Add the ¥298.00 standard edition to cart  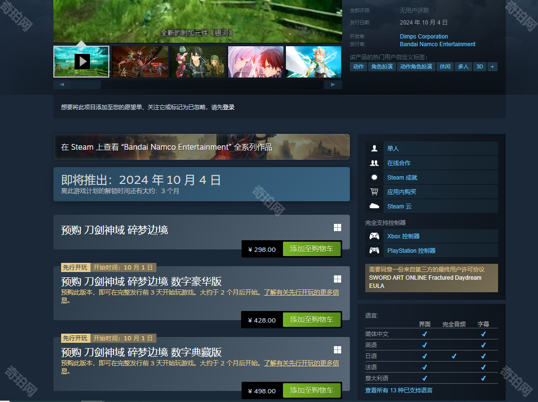click(311, 249)
